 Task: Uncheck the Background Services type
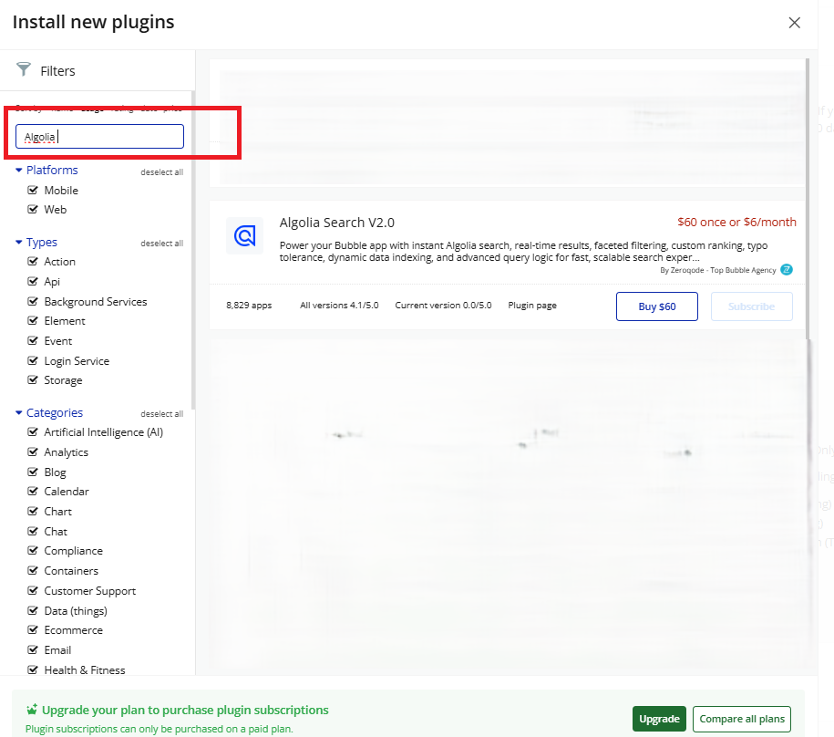click(x=34, y=302)
